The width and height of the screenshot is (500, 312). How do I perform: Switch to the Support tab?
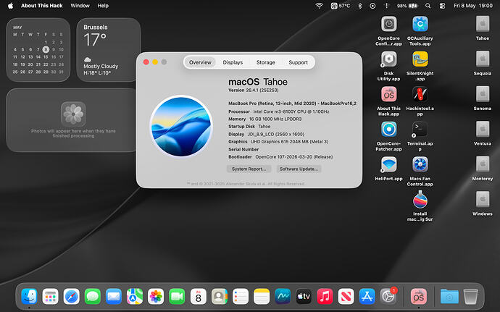point(298,62)
